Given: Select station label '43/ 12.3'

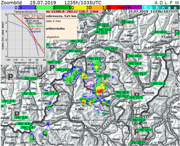Looking at the screenshot, I should [29, 94].
